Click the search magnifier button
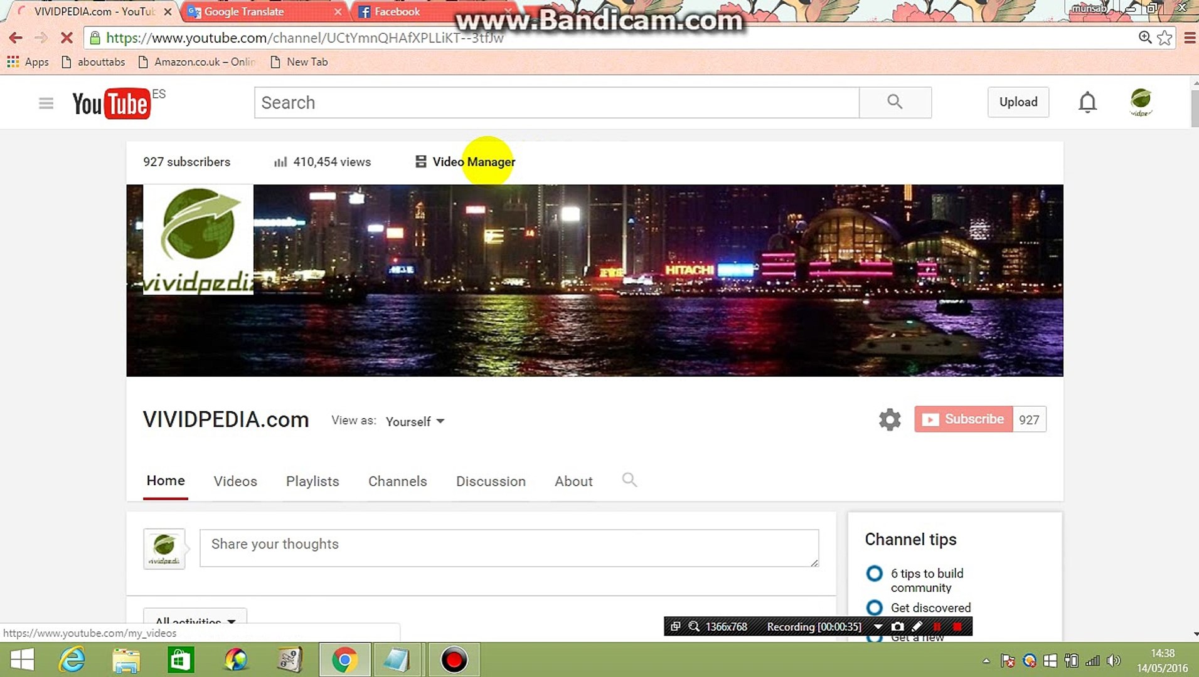 coord(895,102)
